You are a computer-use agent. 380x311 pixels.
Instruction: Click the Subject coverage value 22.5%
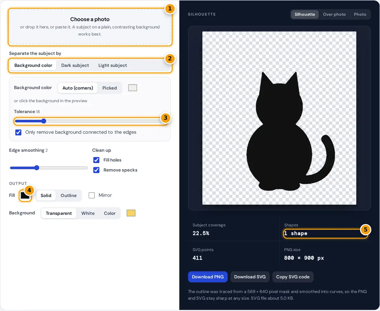pos(201,233)
